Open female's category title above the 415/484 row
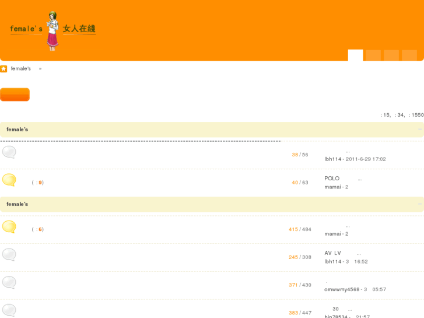Image resolution: width=424 pixels, height=318 pixels. 17,204
